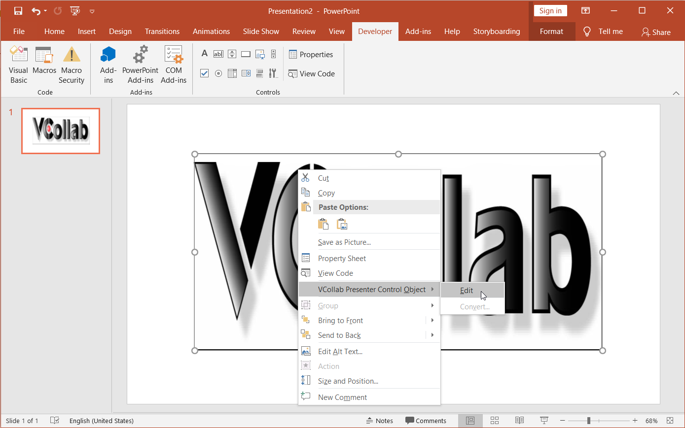Add a New Comment
The image size is (685, 428).
369,397
